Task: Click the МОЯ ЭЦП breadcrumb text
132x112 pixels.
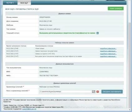Action: pos(10,9)
